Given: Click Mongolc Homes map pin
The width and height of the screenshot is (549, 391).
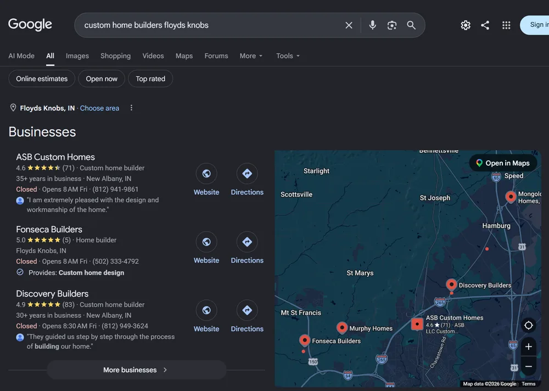Looking at the screenshot, I should (511, 197).
